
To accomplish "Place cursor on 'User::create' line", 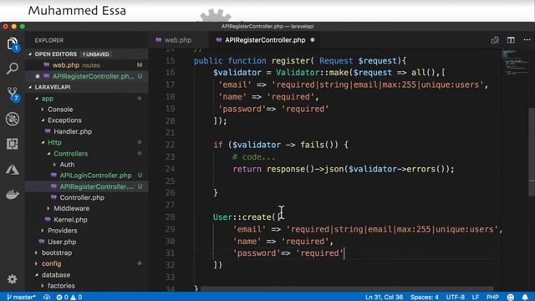I will (249, 217).
